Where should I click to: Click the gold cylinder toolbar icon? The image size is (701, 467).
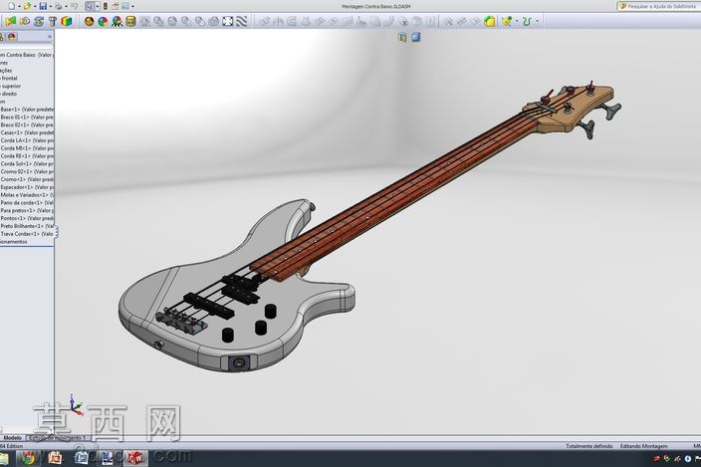(130, 21)
